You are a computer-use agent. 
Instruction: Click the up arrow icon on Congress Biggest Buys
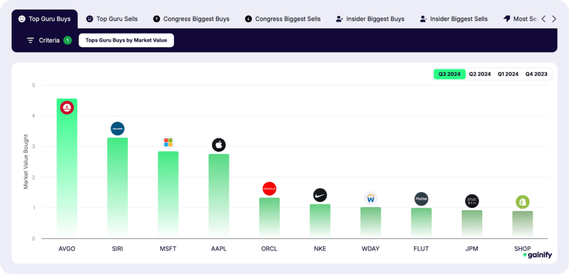click(x=156, y=19)
